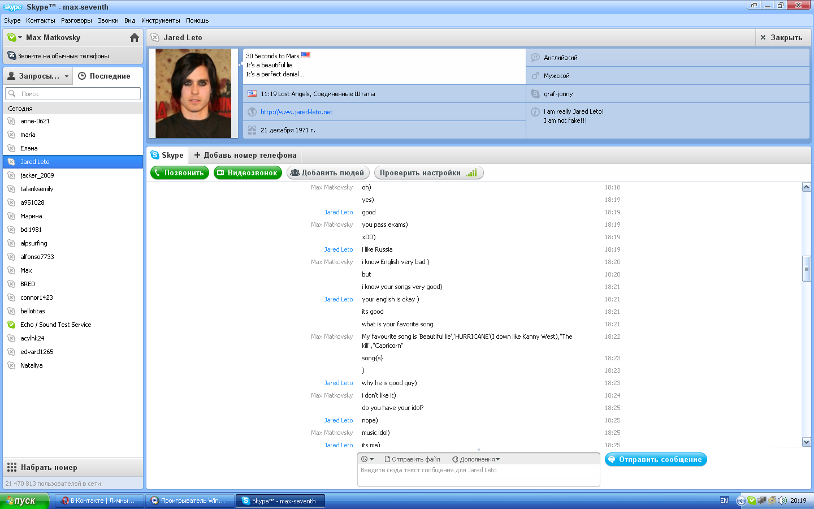Image resolution: width=814 pixels, height=509 pixels.
Task: Select contact alfonso7733
Action: [73, 257]
